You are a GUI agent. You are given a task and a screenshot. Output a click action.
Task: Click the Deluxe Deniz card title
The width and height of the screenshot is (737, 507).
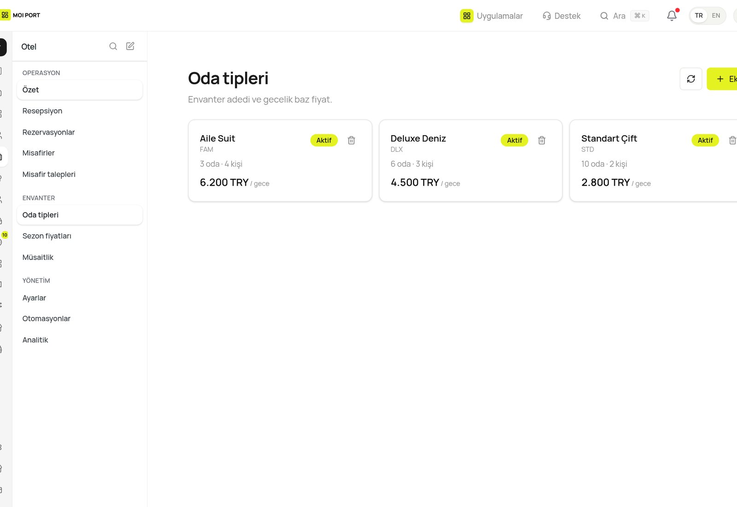pos(418,138)
